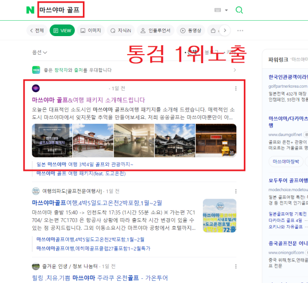Open www.daumgolf.net URL link
The width and height of the screenshot is (308, 283).
click(285, 134)
